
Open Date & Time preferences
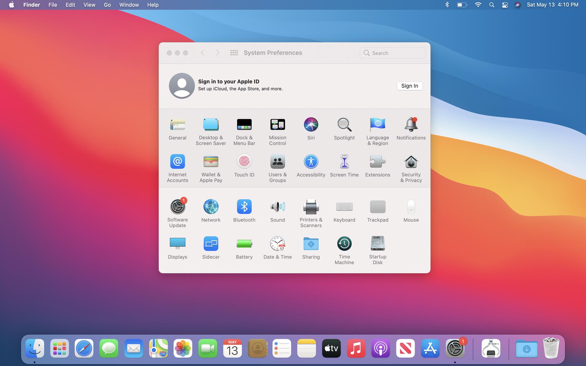pos(277,248)
